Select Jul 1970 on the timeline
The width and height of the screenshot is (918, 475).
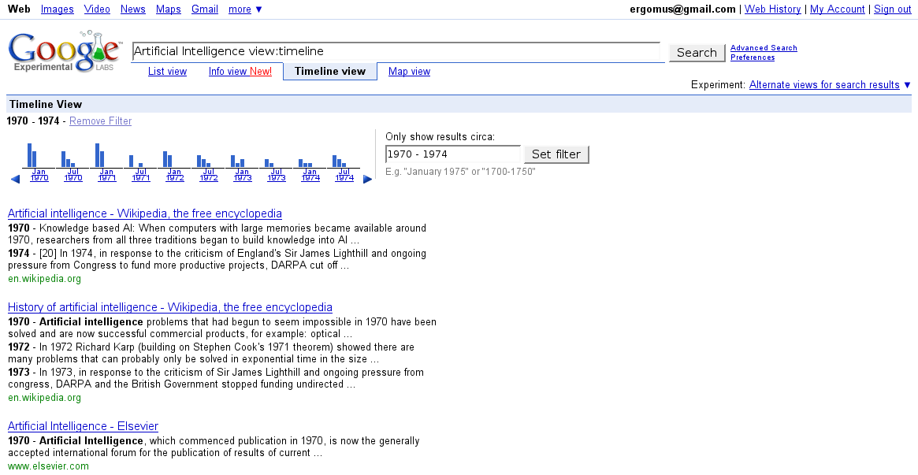(72, 175)
